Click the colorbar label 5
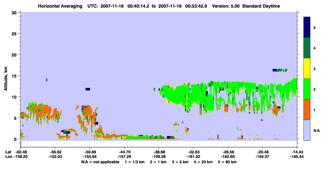 point(315,27)
